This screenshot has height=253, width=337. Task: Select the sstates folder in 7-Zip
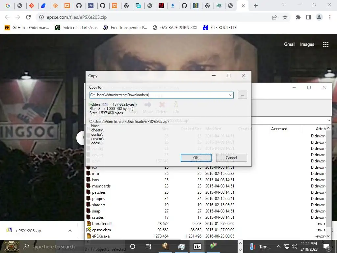[x=98, y=217]
